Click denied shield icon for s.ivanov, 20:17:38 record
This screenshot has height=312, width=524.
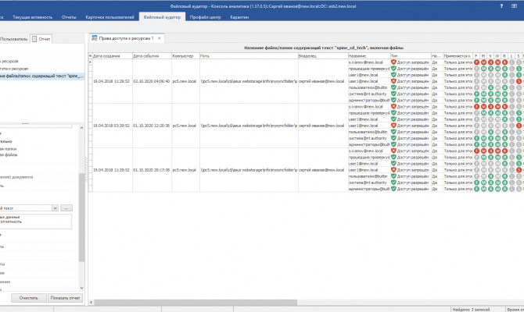[x=393, y=151]
